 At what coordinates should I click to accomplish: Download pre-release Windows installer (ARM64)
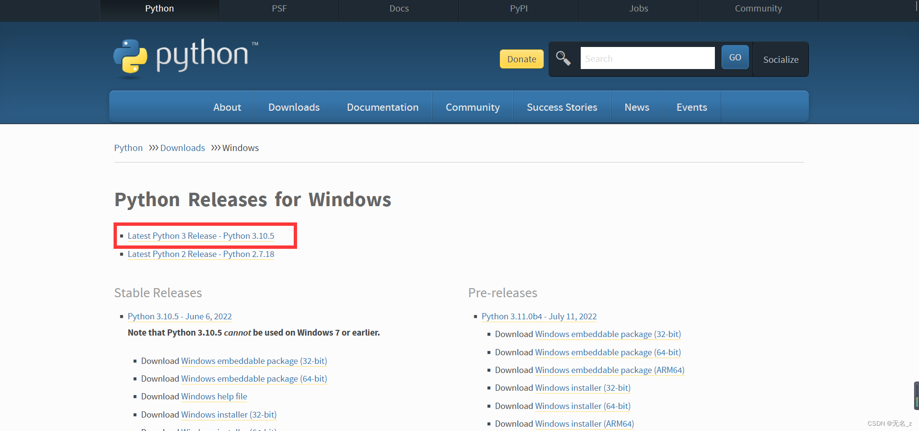tap(585, 424)
